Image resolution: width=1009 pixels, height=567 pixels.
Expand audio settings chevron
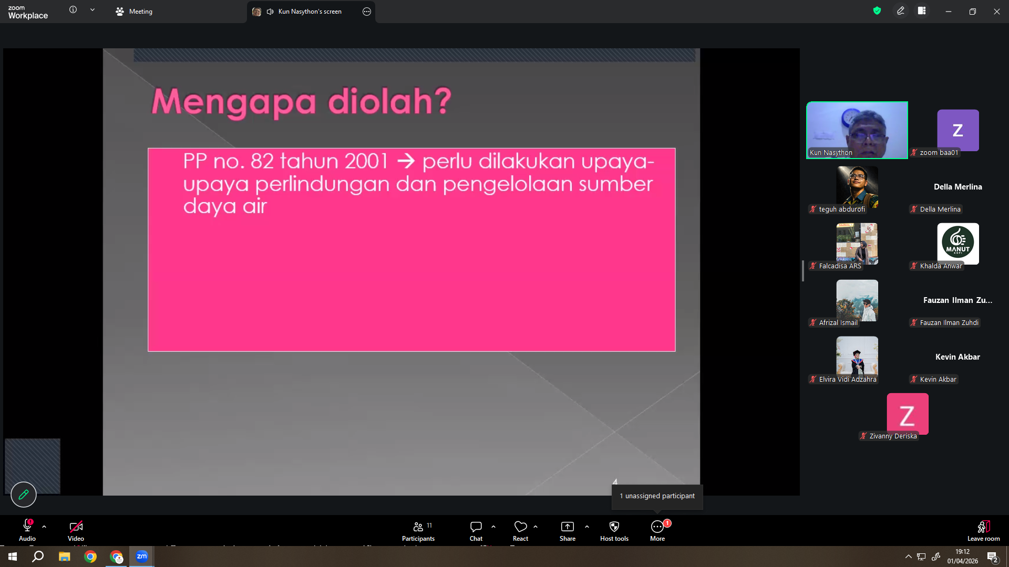[x=44, y=527]
